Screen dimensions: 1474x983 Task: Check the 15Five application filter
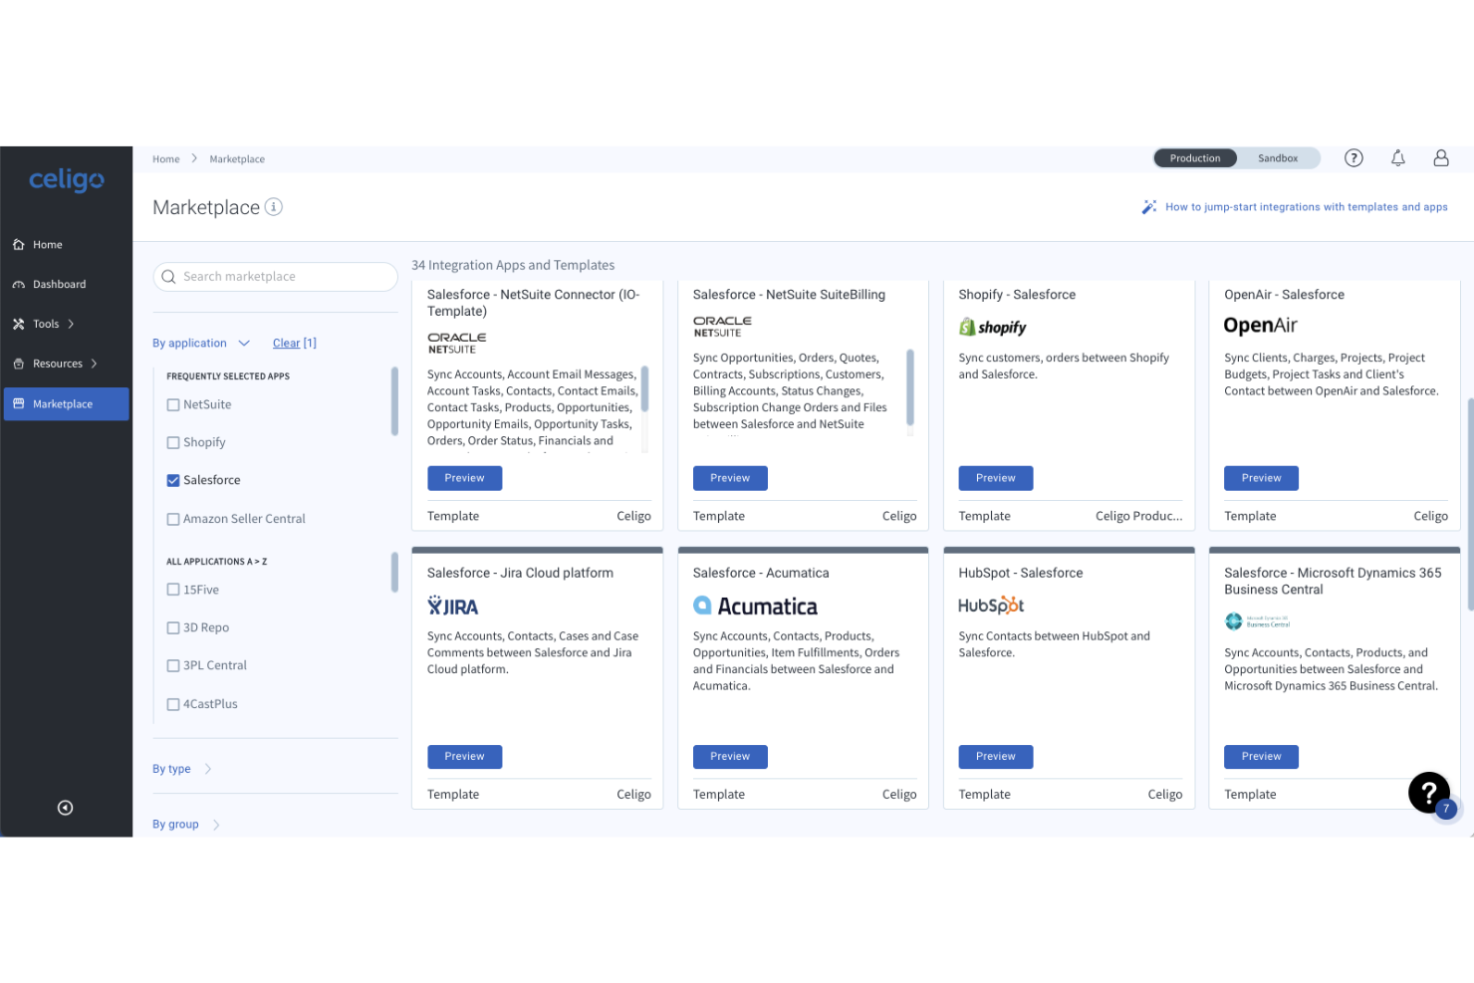(173, 590)
